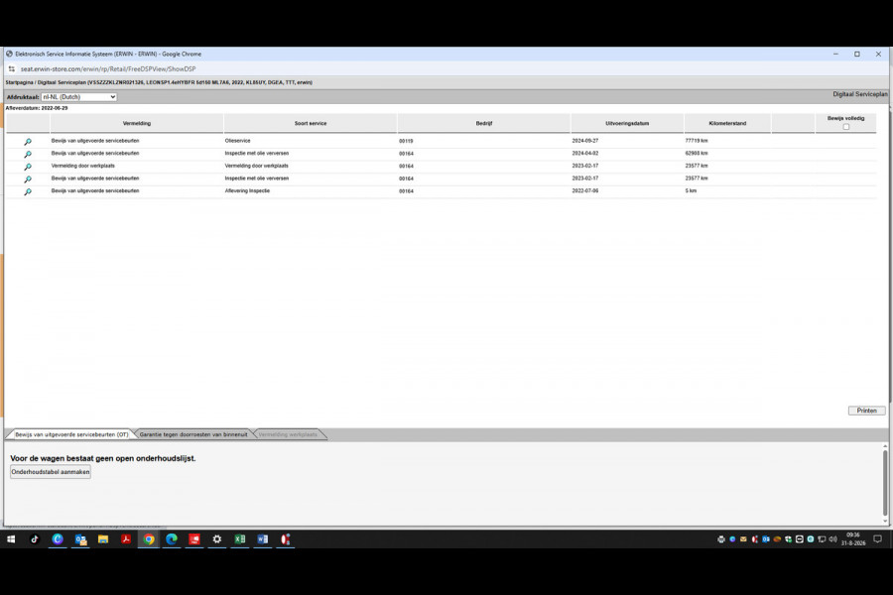
Task: Click magnifier icon for the 2024-04-02 inspection row
Action: point(28,154)
